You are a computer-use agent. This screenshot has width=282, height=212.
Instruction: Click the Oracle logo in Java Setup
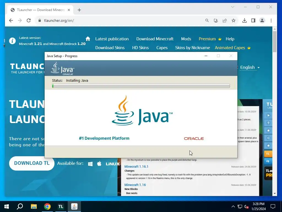click(194, 139)
